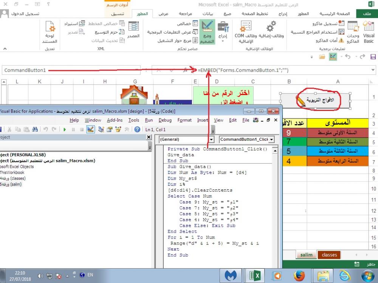Open Project Explorer from VBA toolbar
The image size is (378, 283).
coord(101,130)
